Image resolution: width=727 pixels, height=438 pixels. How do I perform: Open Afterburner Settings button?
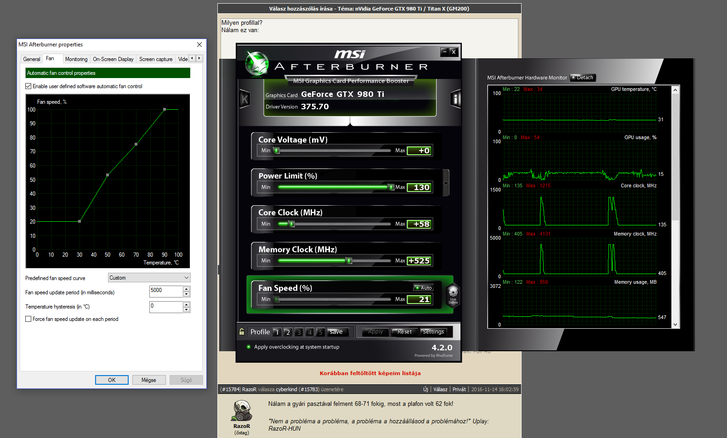pyautogui.click(x=433, y=332)
